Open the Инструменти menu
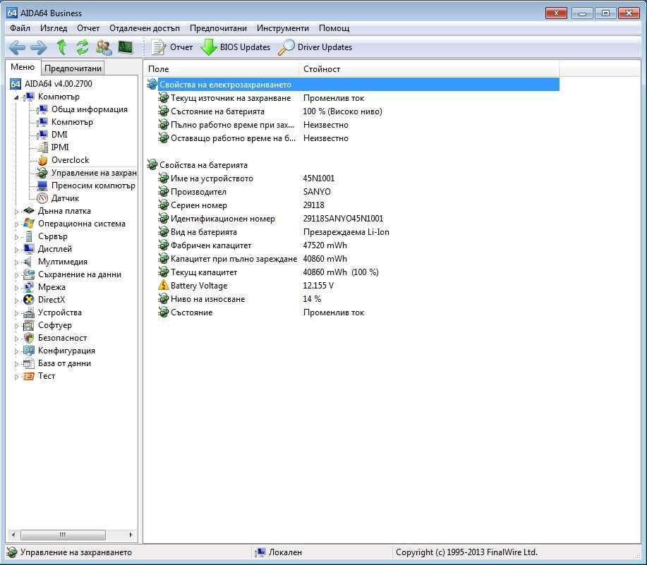Image resolution: width=647 pixels, height=565 pixels. pos(283,28)
